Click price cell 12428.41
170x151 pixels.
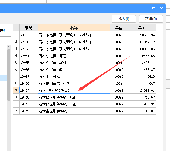tap(142, 63)
